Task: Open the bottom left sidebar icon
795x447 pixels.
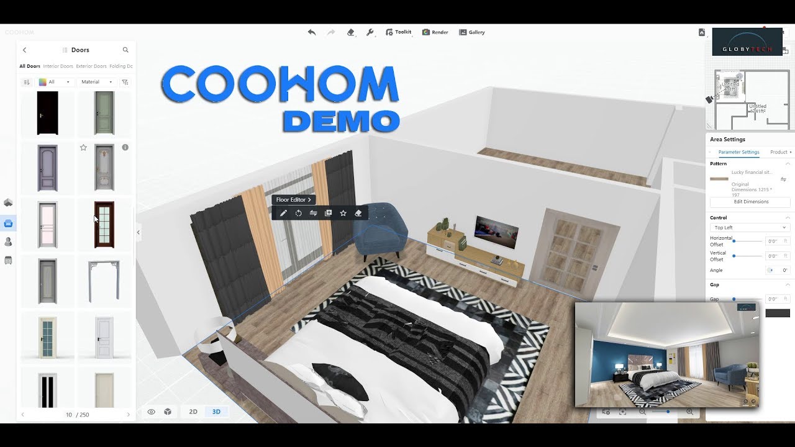Action: (8, 261)
